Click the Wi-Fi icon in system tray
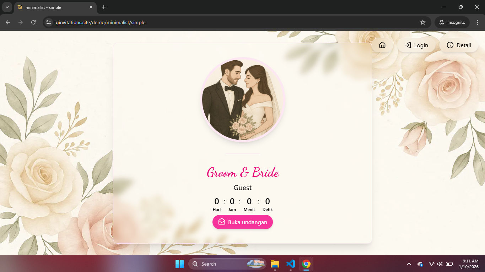This screenshot has height=272, width=485. point(431,263)
